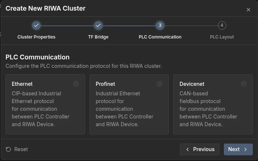Click the Configure the PLC communication protocol text
The image size is (258, 161).
[84, 66]
